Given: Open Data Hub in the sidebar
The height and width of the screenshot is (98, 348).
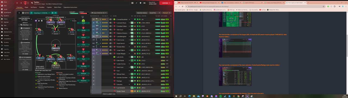Looking at the screenshot, I should pyautogui.click(x=6, y=22).
